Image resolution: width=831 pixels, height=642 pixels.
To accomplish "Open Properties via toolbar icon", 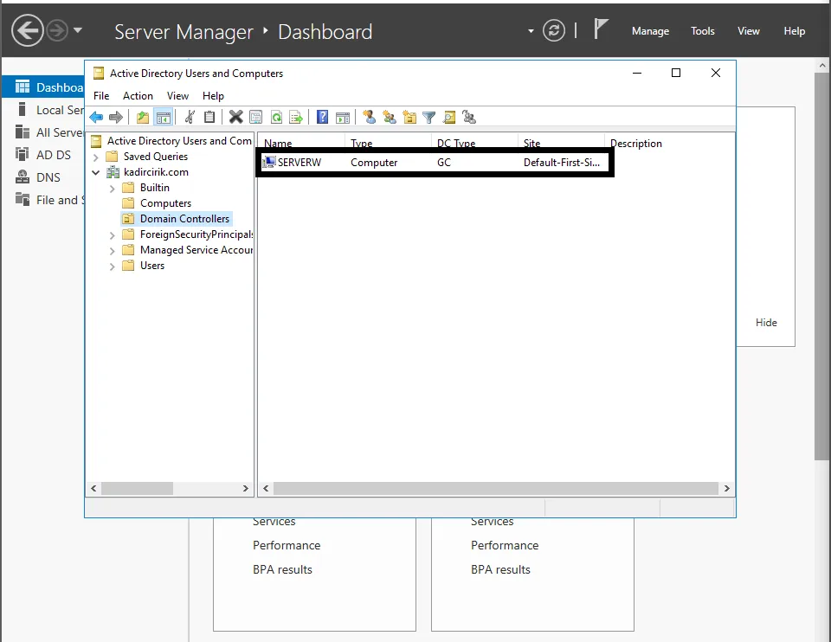I will [x=256, y=118].
